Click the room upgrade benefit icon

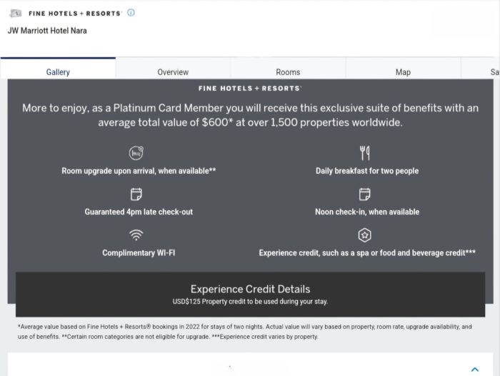(136, 153)
